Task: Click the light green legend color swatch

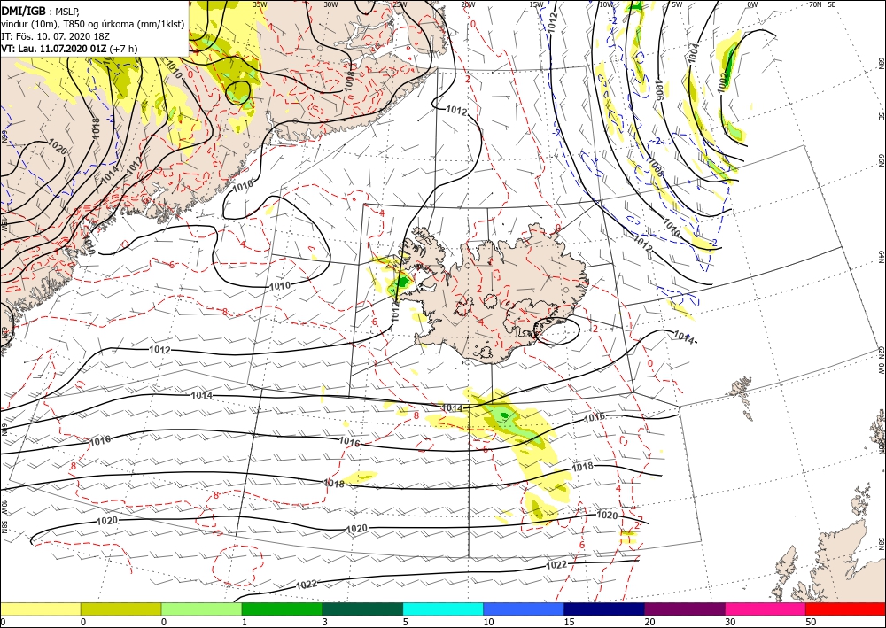Action: (201, 609)
